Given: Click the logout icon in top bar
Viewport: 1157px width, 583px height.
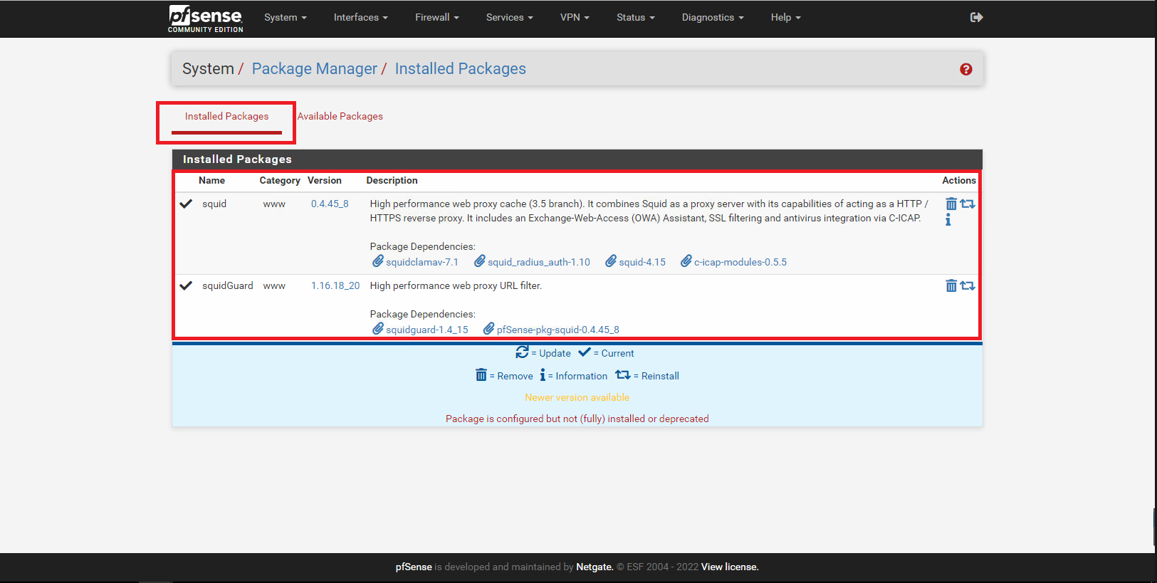Looking at the screenshot, I should [x=976, y=17].
